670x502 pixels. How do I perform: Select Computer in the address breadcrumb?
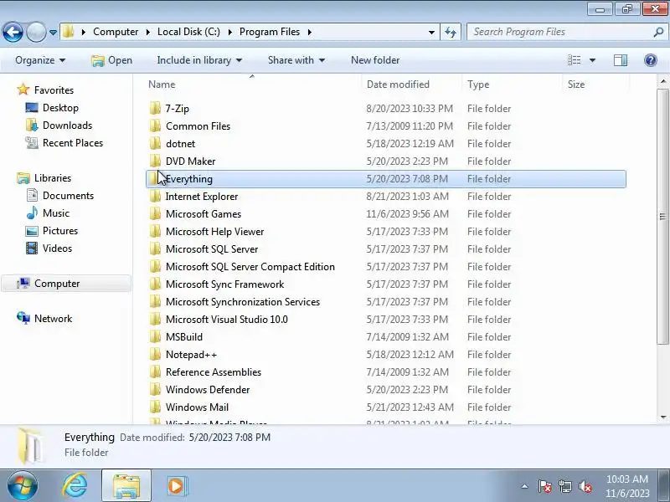[116, 32]
